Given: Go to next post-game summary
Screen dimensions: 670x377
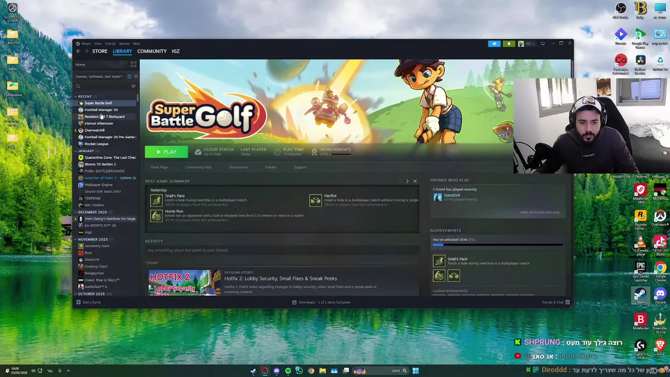Looking at the screenshot, I should [407, 181].
